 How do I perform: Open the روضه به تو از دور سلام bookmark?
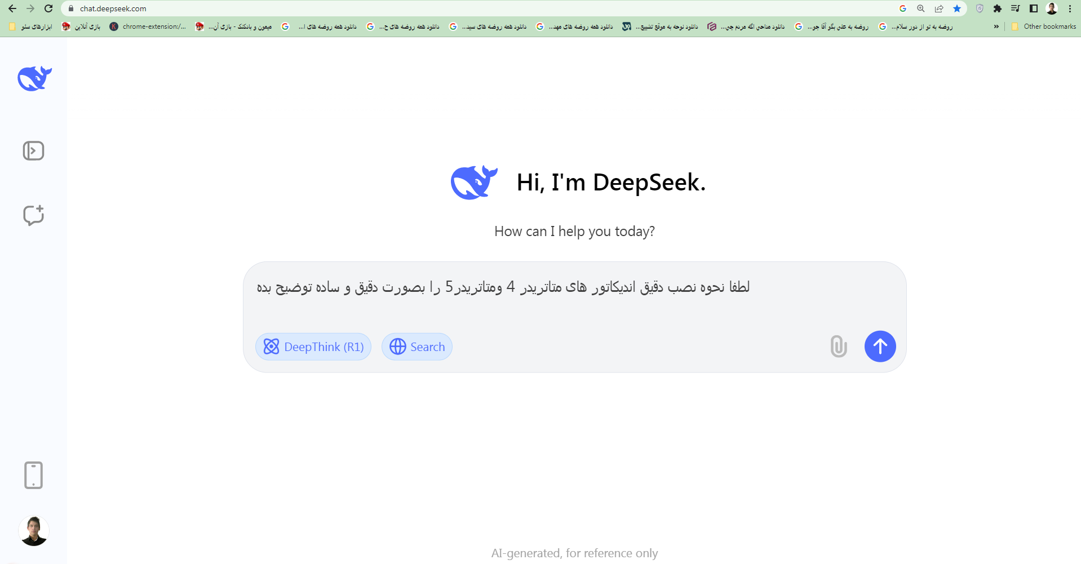pos(916,26)
